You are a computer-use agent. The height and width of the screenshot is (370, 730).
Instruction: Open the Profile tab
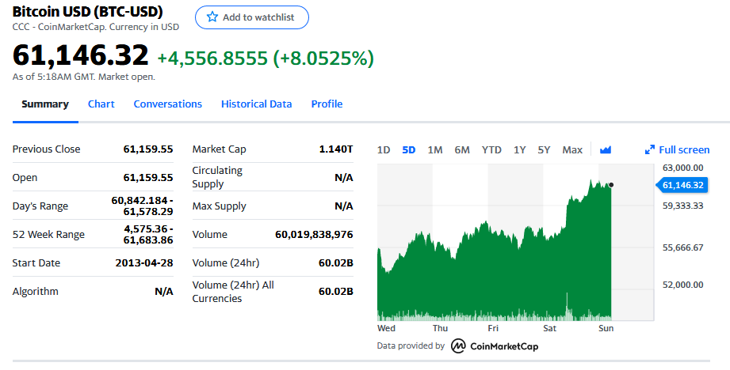coord(327,104)
